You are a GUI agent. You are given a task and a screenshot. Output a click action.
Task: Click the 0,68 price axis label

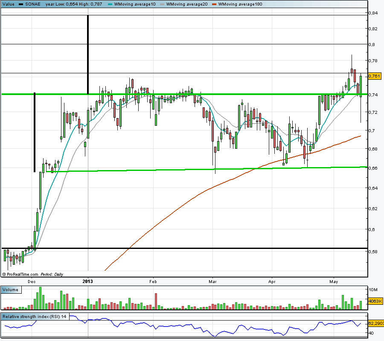click(373, 149)
